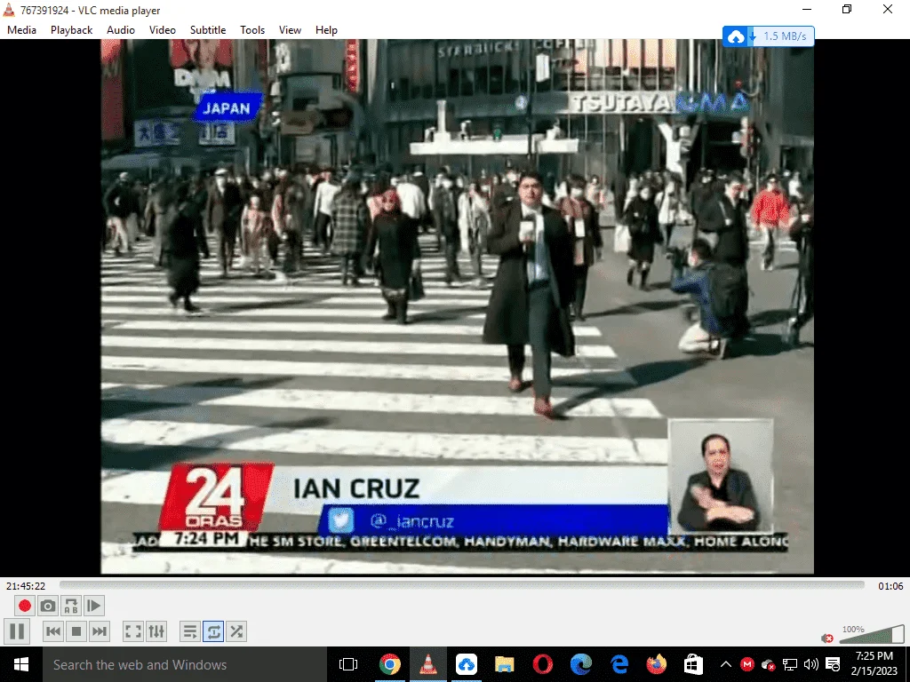Screen dimensions: 910x682
Task: Click red M tray icon
Action: click(746, 664)
